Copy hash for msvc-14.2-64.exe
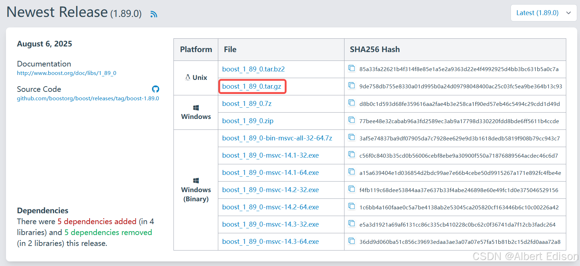 352,206
